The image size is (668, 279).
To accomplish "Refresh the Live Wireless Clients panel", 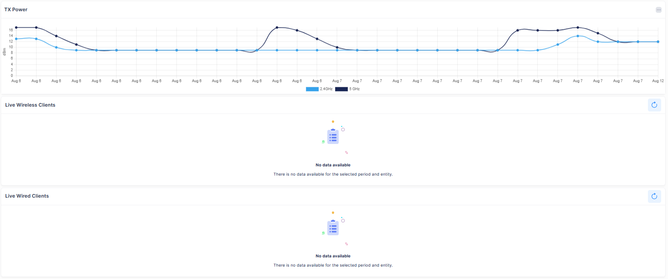I will 654,105.
